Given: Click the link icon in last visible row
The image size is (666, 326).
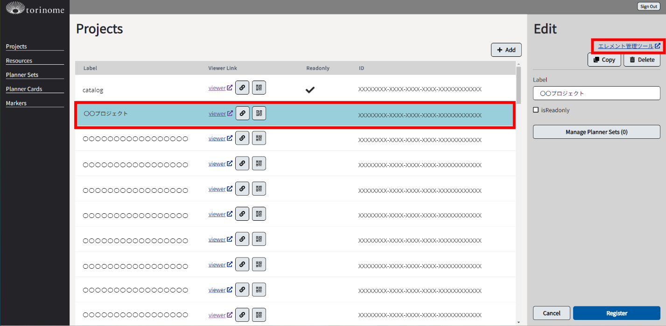Looking at the screenshot, I should coord(242,315).
